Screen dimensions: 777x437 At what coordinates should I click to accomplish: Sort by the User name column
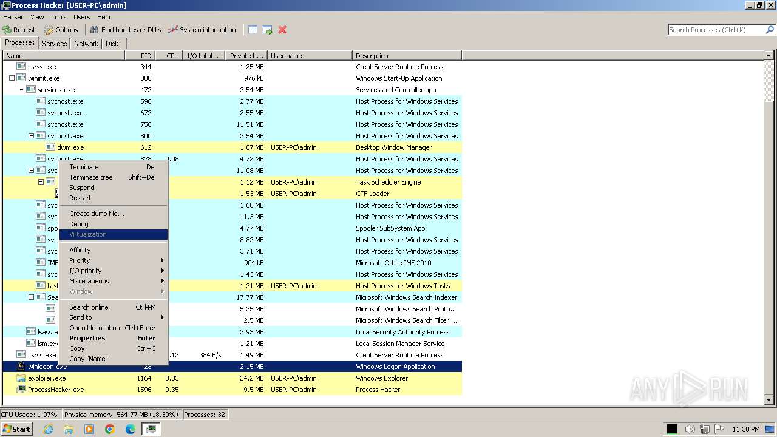point(310,56)
